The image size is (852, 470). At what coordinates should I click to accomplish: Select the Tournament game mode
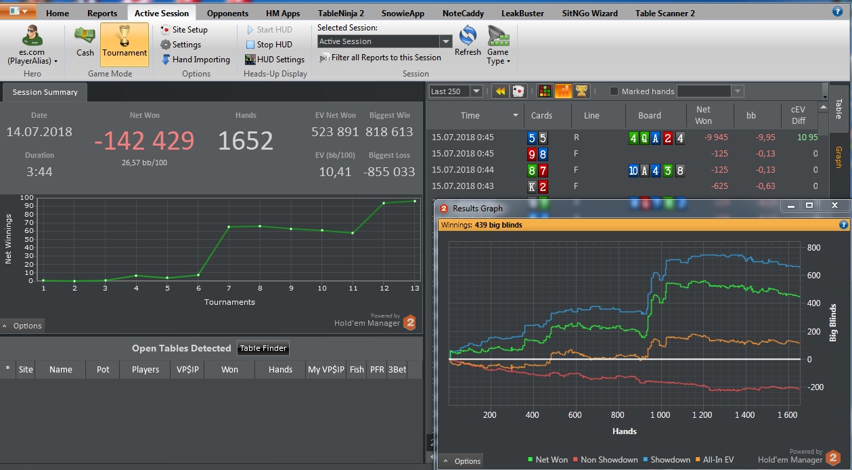pos(125,44)
